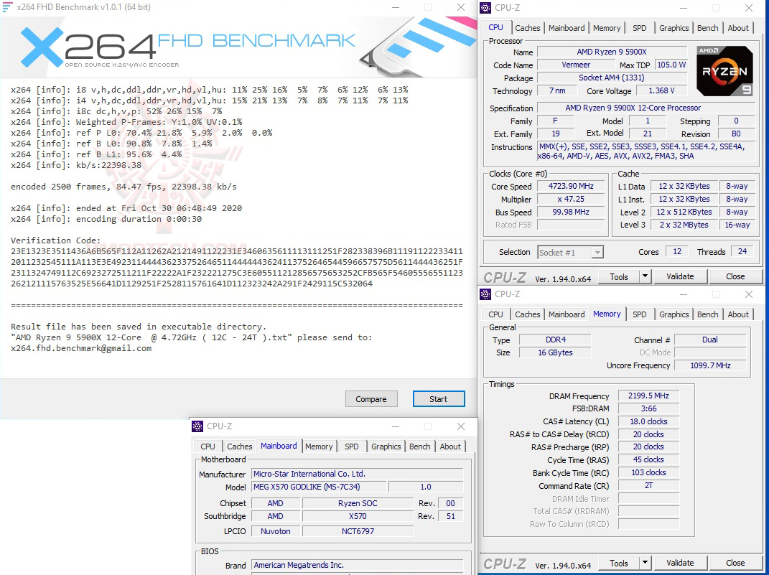Open Bench tab in CPU-Z Mainboard window
769x575 pixels.
(x=420, y=446)
